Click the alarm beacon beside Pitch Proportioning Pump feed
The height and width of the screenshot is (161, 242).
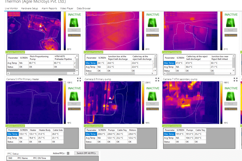coord(74,23)
